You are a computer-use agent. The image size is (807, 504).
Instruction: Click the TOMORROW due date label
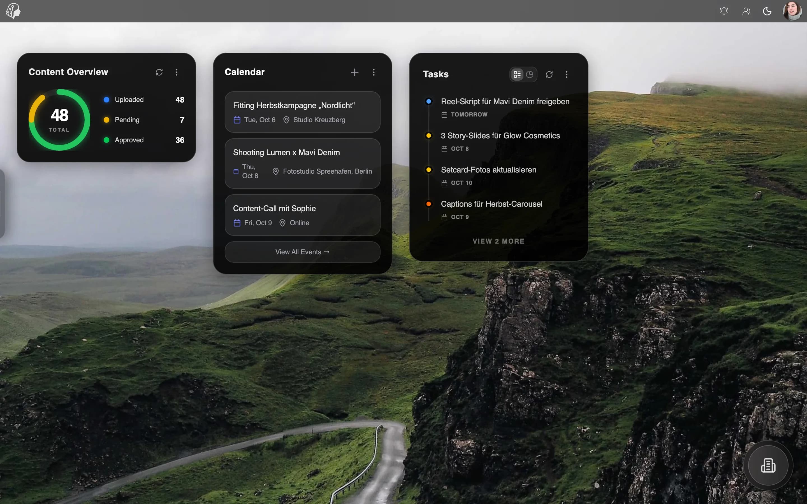(x=469, y=115)
